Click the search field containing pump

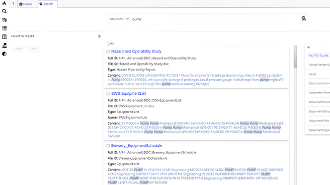tap(215, 19)
